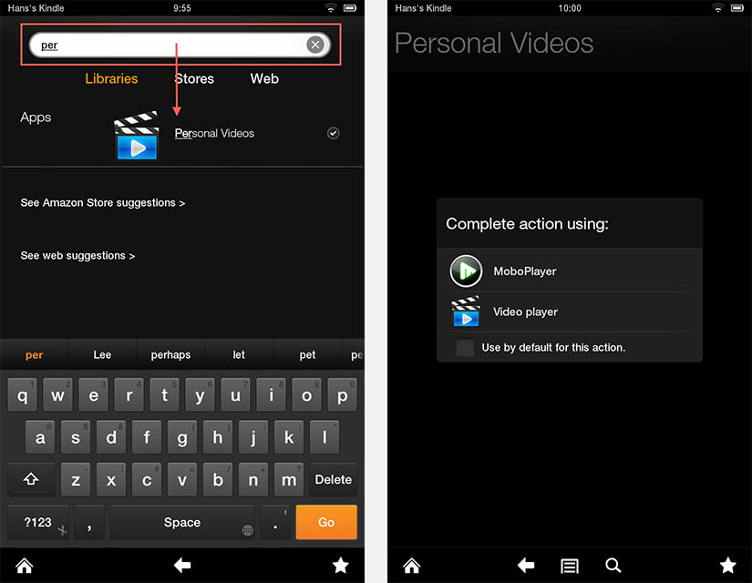752x583 pixels.
Task: Enable 'Use by default for this action' checkbox
Action: pos(465,348)
